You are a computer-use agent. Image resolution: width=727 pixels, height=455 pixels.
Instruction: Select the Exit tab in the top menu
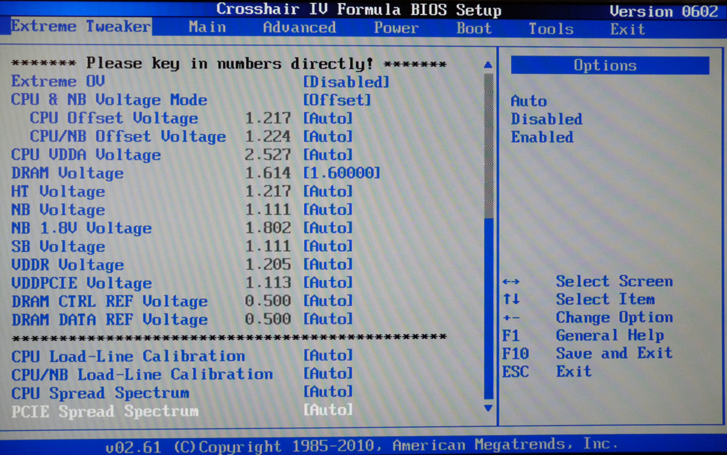click(x=628, y=29)
